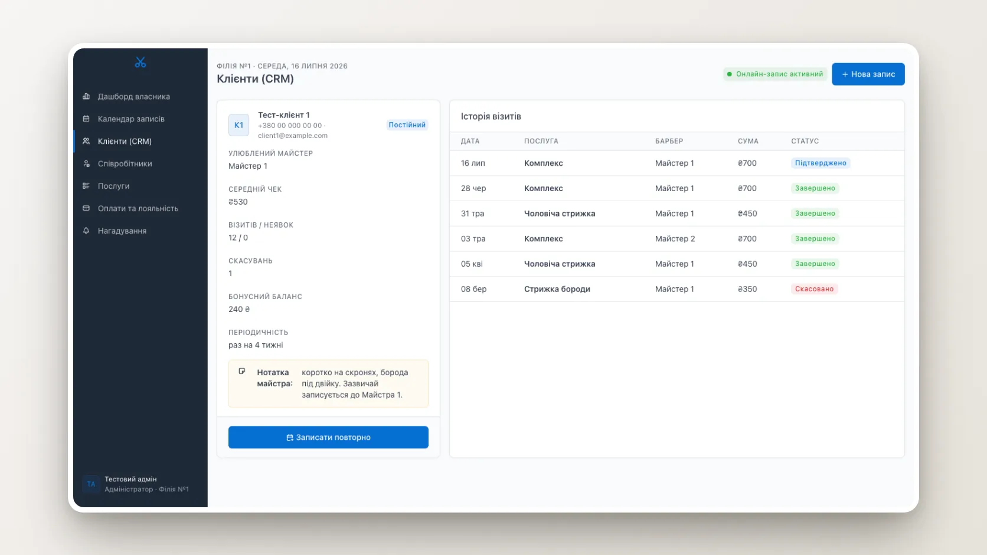Click the Послуги list icon
Image resolution: width=987 pixels, height=555 pixels.
tap(86, 186)
